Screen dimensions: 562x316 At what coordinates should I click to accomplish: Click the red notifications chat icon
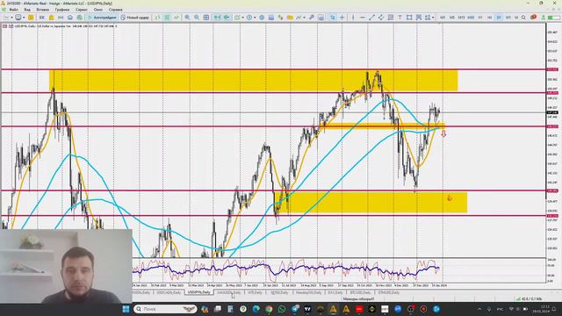click(x=533, y=18)
